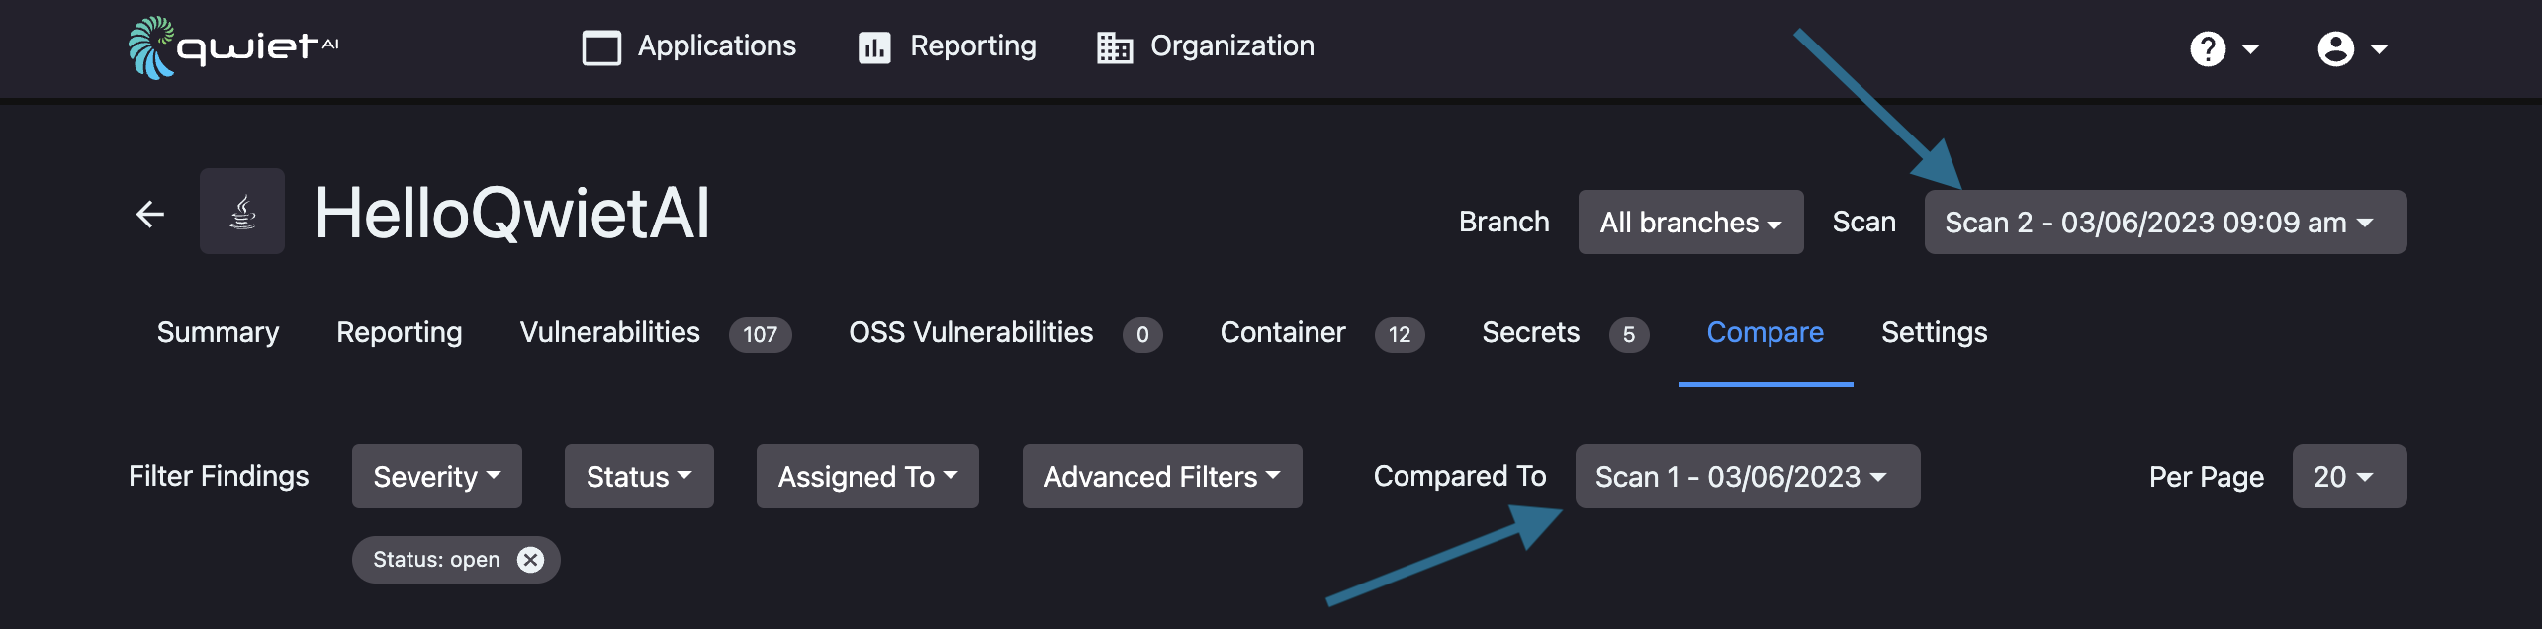The width and height of the screenshot is (2542, 629).
Task: Select the Compare tab
Action: pyautogui.click(x=1766, y=332)
